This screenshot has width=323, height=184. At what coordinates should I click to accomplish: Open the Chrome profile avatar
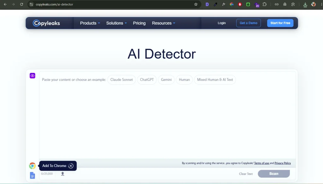[314, 4]
